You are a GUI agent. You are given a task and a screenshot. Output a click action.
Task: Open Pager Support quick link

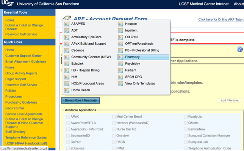[x=16, y=79]
